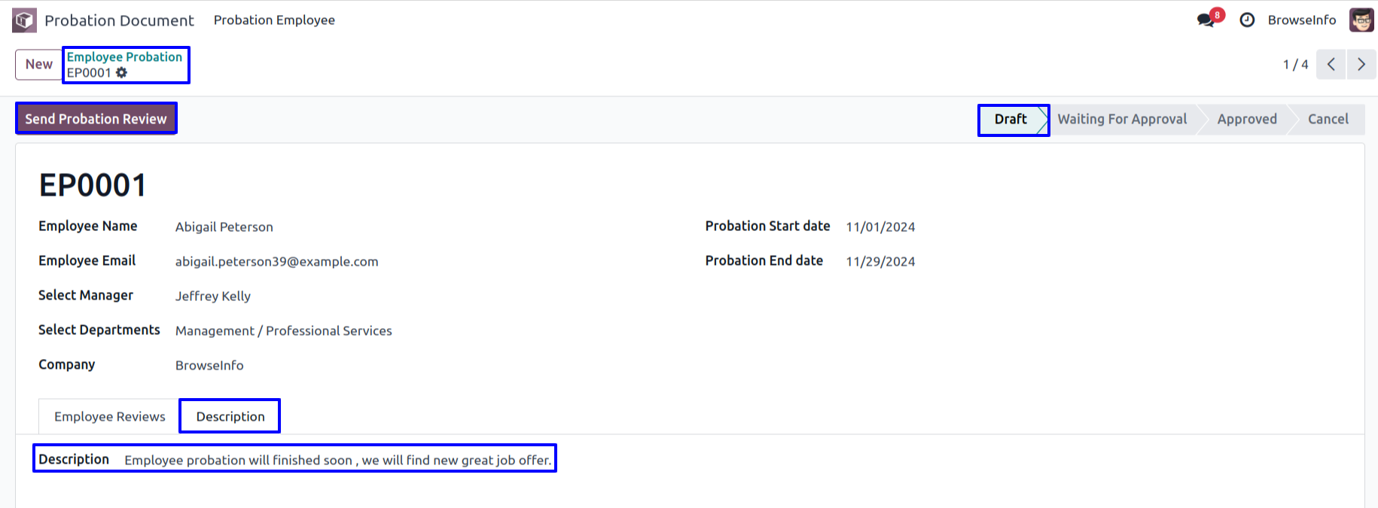
Task: Click the user avatar picture
Action: click(x=1361, y=20)
